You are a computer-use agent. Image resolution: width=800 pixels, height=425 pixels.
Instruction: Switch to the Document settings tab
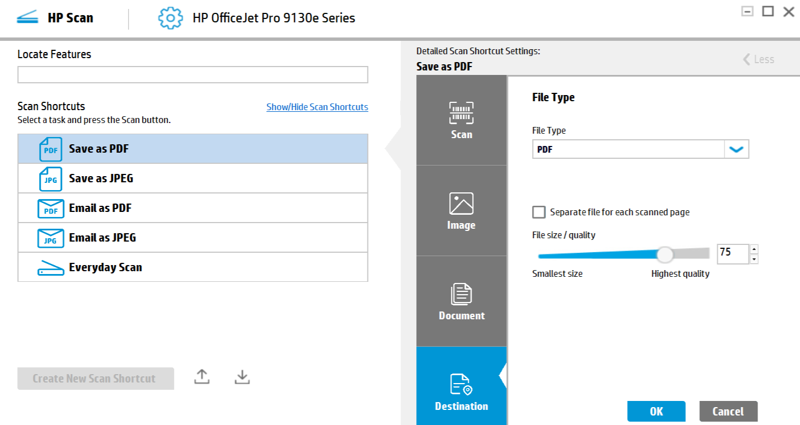point(462,300)
